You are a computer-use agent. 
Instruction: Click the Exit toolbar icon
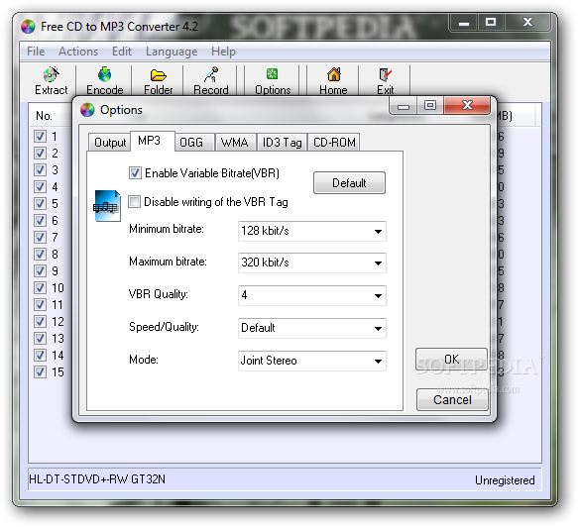pyautogui.click(x=386, y=74)
